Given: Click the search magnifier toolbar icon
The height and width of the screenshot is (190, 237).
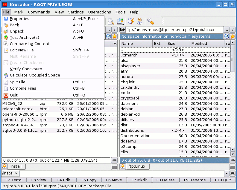Looking at the screenshot, I should tap(111, 21).
